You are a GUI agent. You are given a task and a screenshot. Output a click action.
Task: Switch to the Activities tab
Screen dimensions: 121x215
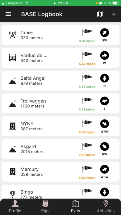pos(106,207)
